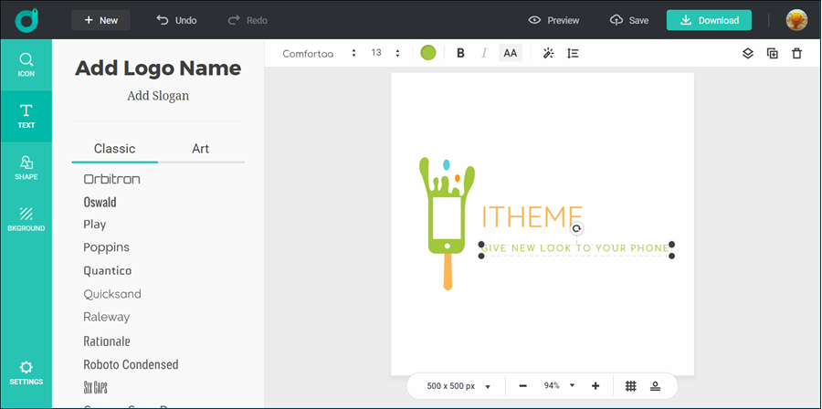Delete the selected element with trash icon
The image size is (822, 409).
[796, 53]
